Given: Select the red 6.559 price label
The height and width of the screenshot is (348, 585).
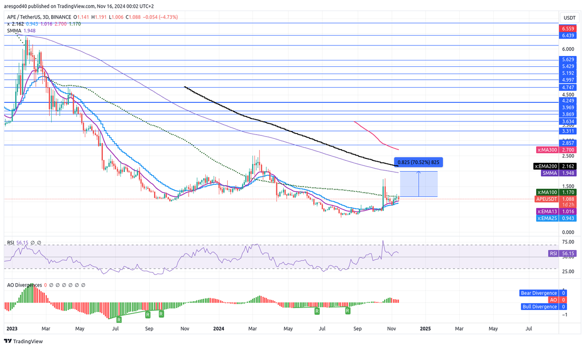Looking at the screenshot, I should (569, 29).
